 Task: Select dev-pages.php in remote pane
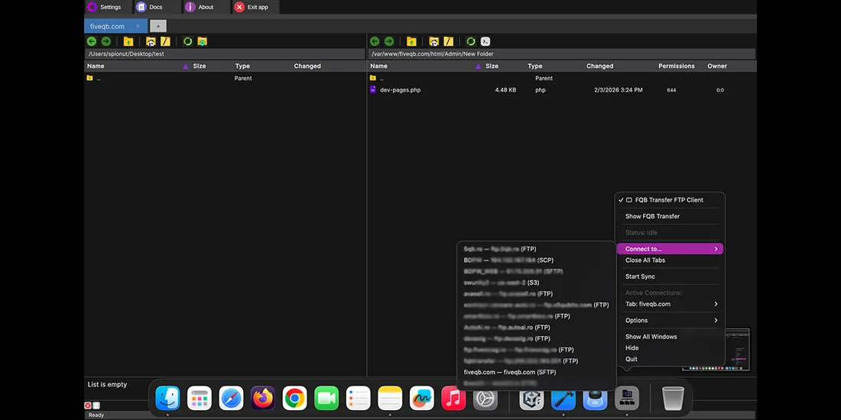point(400,90)
